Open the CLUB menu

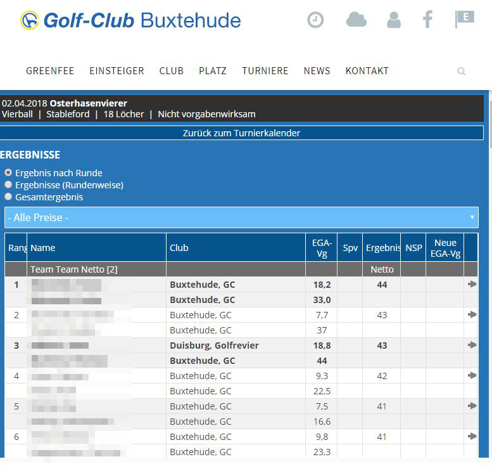172,71
